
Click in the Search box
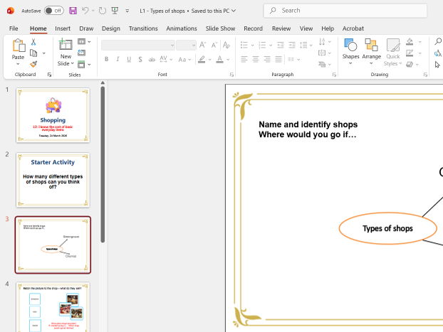pyautogui.click(x=345, y=11)
